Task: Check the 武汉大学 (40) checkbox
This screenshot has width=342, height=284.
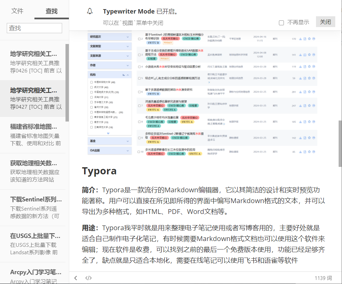Action: tap(91, 87)
